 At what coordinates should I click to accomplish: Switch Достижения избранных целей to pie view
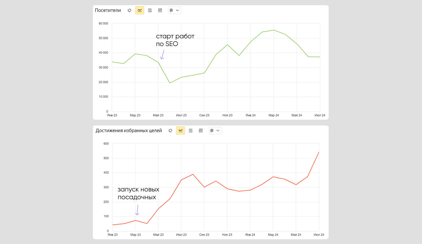click(170, 131)
